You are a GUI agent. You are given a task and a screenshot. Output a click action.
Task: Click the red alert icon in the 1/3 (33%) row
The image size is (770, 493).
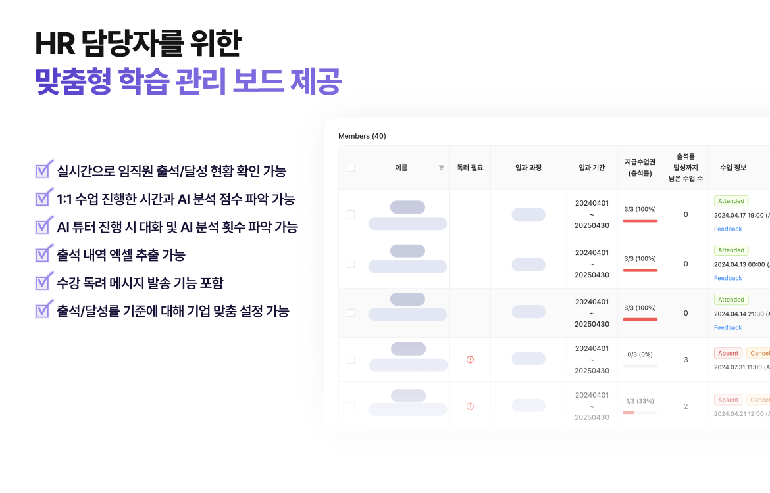(470, 406)
